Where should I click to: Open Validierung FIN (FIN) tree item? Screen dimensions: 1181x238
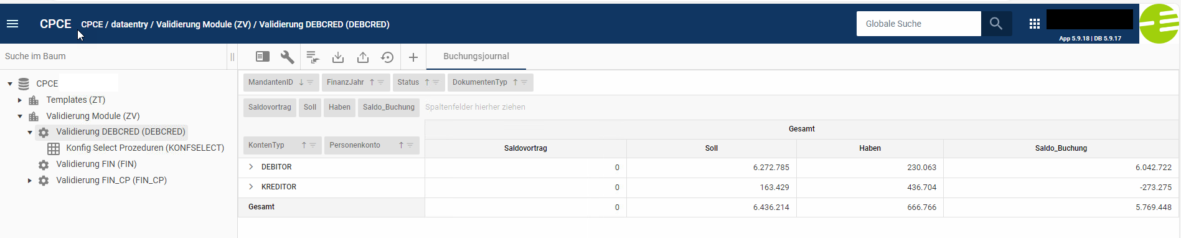(x=96, y=164)
